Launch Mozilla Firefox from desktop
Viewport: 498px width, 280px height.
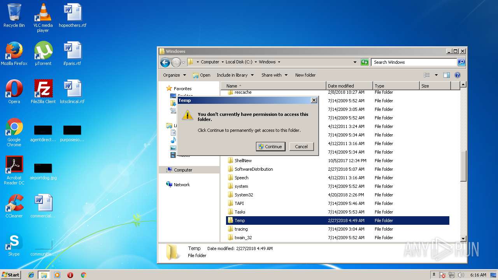[14, 54]
